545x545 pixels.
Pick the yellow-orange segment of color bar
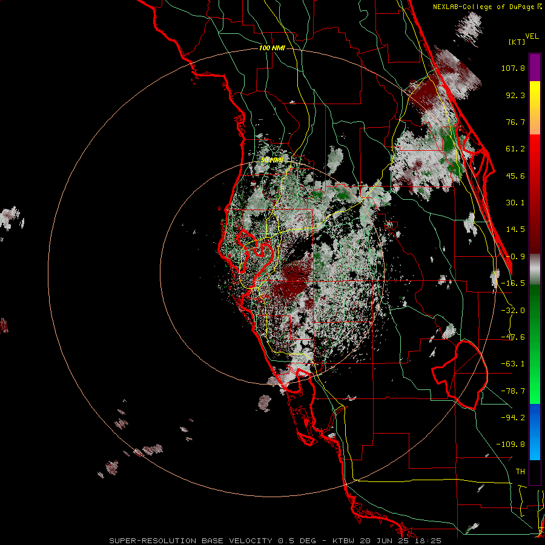click(x=535, y=108)
